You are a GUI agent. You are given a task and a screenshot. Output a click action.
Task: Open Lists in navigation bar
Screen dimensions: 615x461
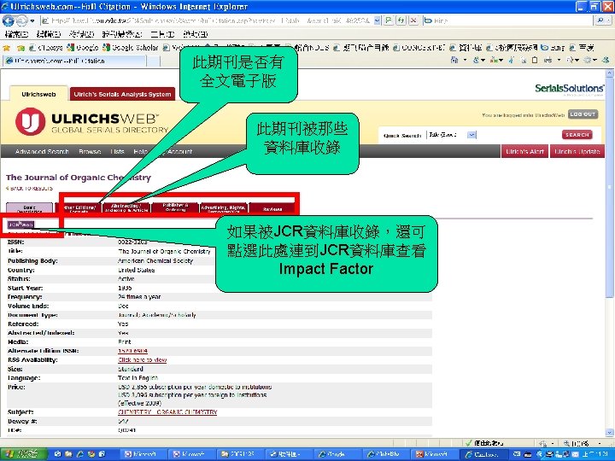pyautogui.click(x=117, y=151)
